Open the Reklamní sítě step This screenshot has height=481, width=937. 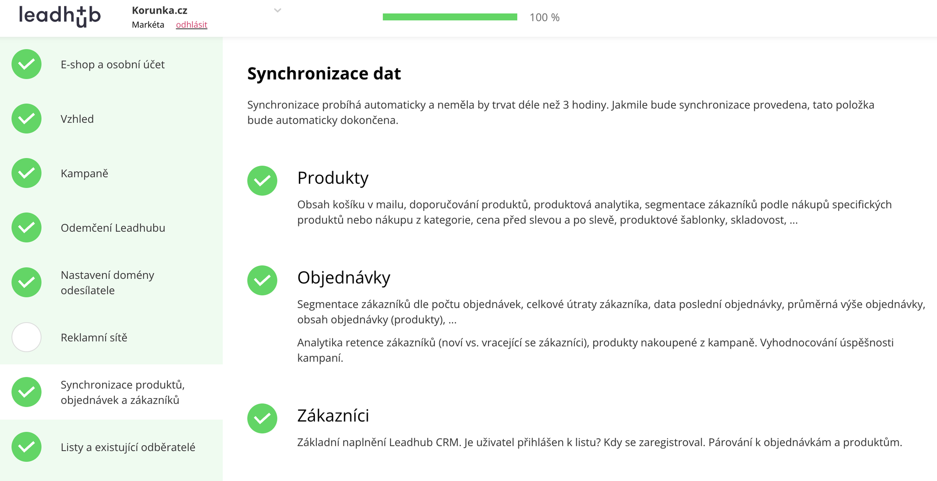94,337
